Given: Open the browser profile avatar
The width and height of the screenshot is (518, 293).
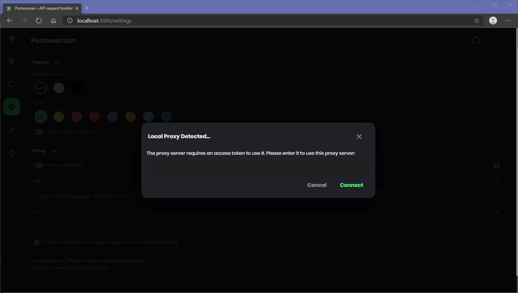Looking at the screenshot, I should point(493,21).
